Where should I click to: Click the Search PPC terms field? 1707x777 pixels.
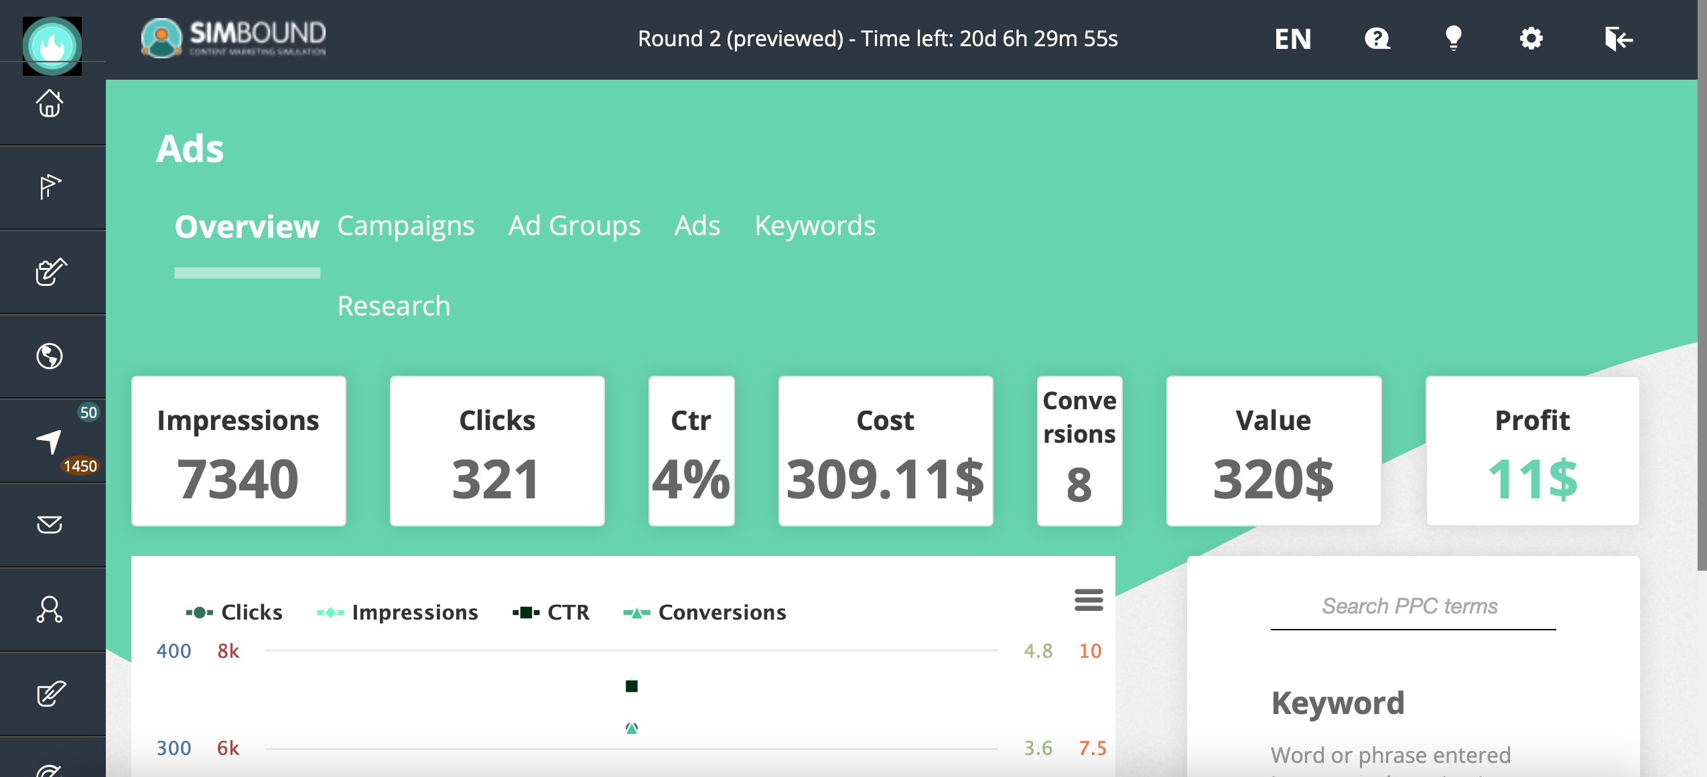[x=1412, y=607]
